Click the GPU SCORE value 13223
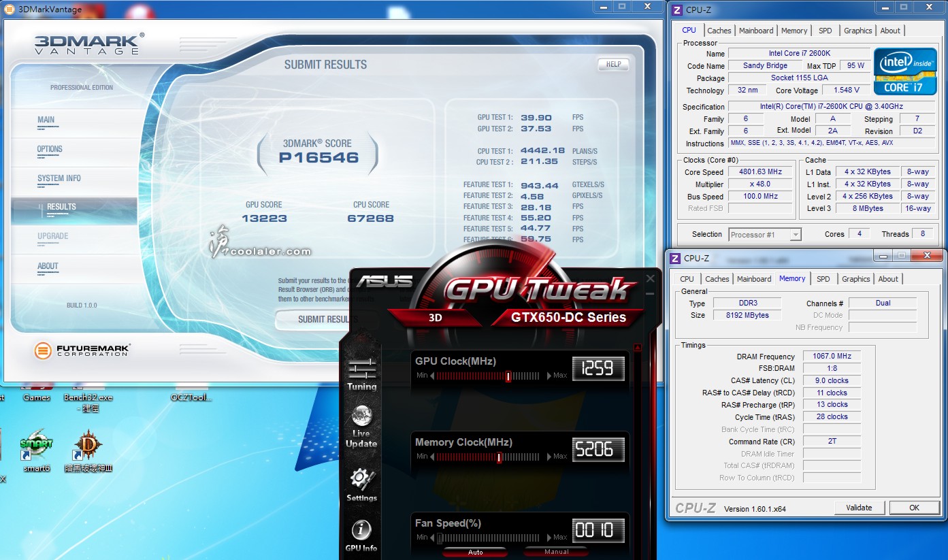 pyautogui.click(x=264, y=218)
